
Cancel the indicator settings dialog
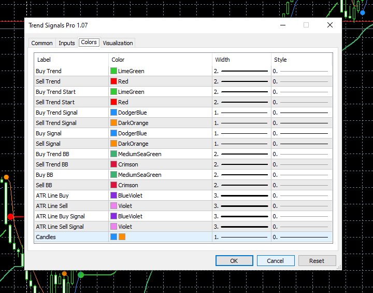(x=276, y=261)
